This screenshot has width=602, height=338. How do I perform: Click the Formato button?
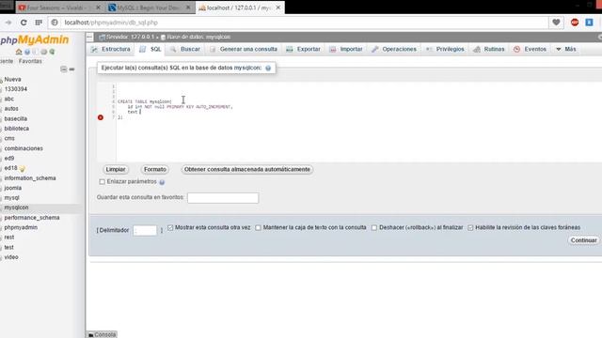point(155,169)
